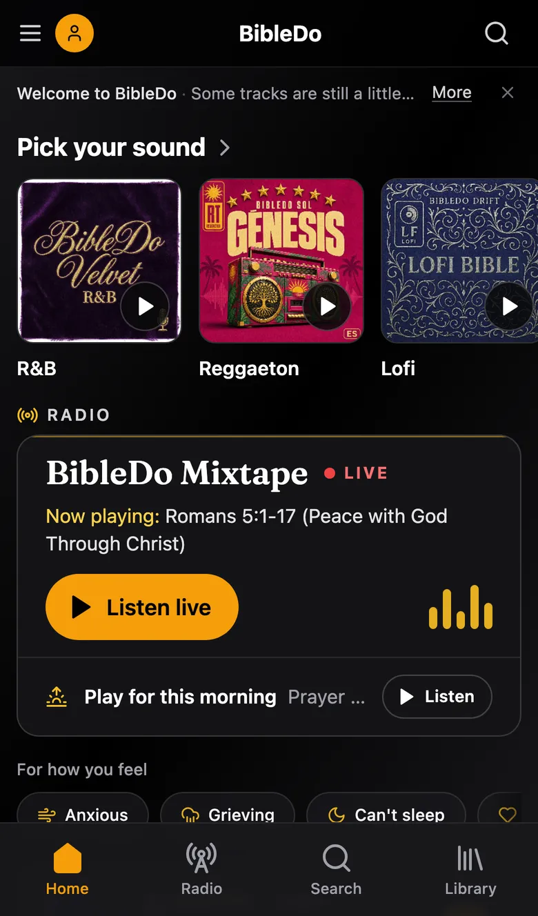
Task: Open the user profile avatar
Action: [74, 33]
